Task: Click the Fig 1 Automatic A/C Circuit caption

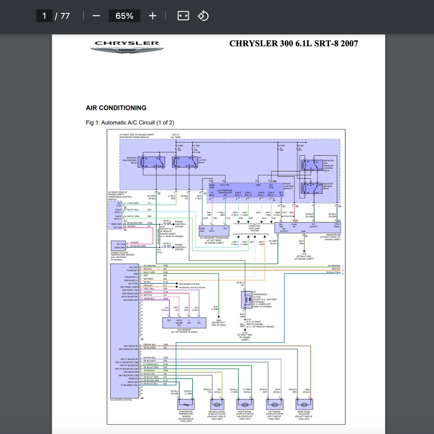Action: coord(130,122)
